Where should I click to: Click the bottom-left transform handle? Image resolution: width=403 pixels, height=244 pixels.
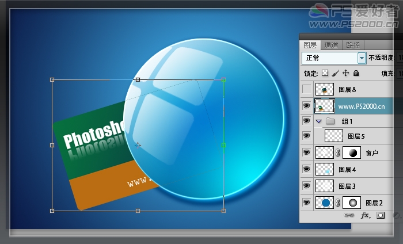[x=52, y=211]
